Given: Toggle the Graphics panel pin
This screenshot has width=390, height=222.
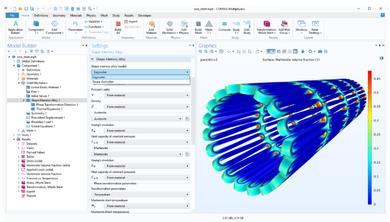Looking at the screenshot, I should 380,46.
